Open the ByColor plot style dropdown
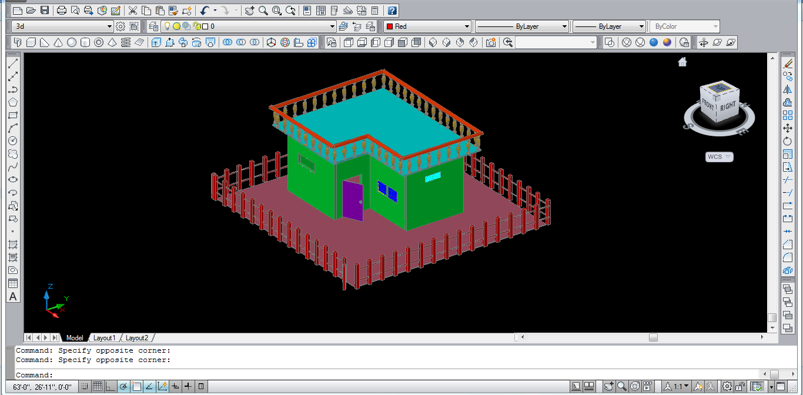Screen dimensions: 803x395 (x=715, y=26)
